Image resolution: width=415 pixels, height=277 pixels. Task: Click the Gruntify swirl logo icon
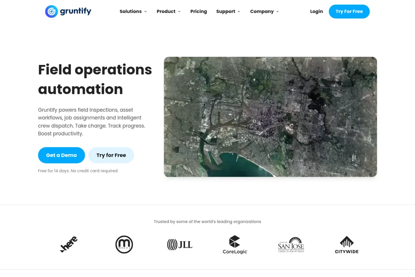(51, 11)
